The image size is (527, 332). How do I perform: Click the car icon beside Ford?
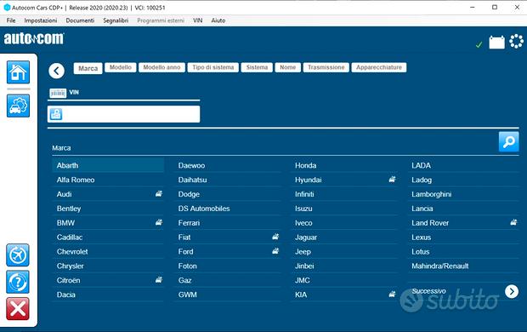(x=275, y=251)
